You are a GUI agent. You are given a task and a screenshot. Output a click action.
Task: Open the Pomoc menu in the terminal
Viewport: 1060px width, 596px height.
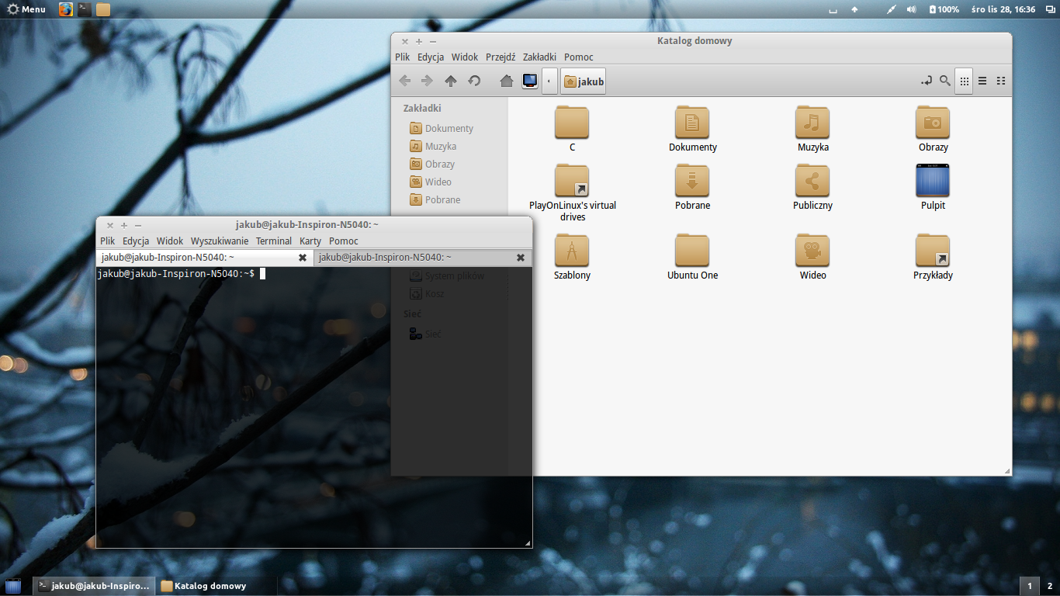click(344, 241)
